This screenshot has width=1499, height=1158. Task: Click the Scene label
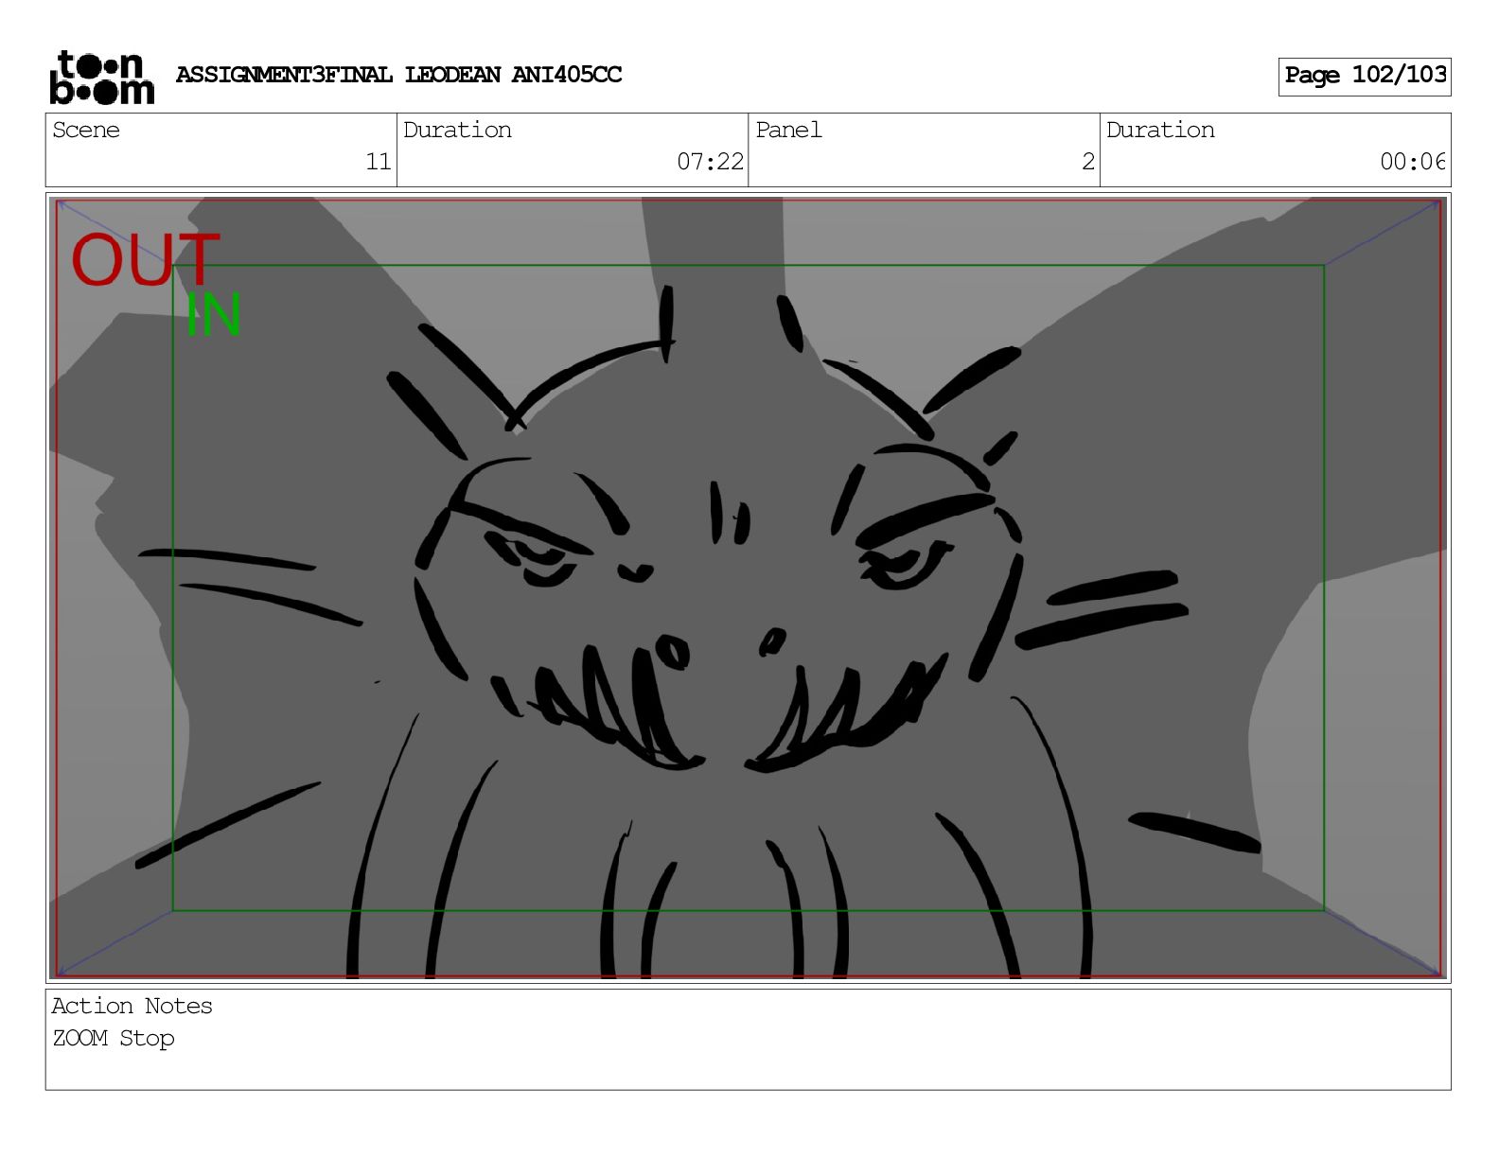coord(86,131)
